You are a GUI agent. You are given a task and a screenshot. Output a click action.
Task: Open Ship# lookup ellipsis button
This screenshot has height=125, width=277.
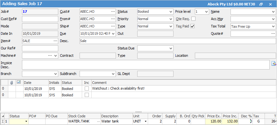(113, 26)
